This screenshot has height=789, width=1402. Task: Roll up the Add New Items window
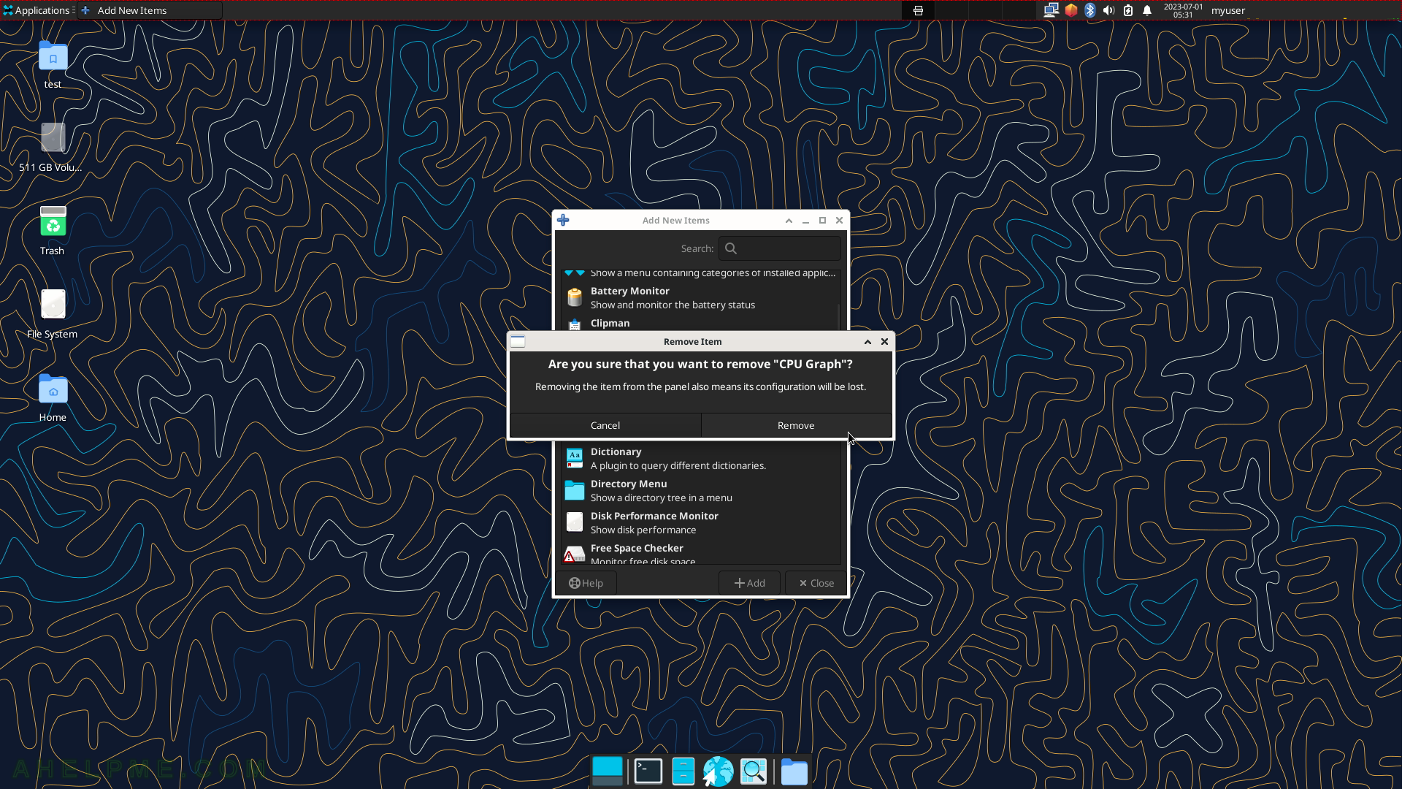point(789,220)
